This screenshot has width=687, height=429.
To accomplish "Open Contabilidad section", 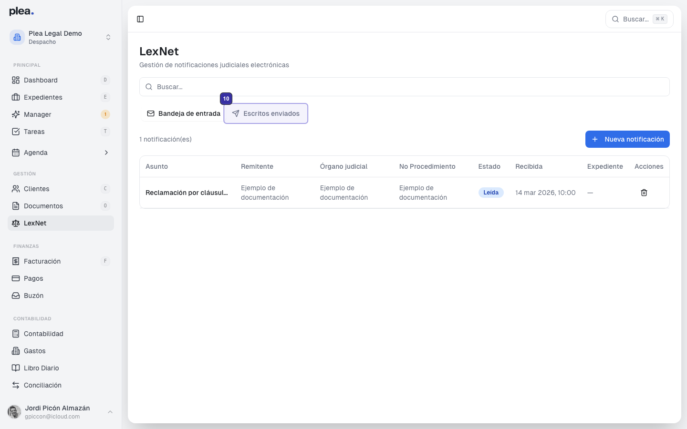I will coord(61,334).
